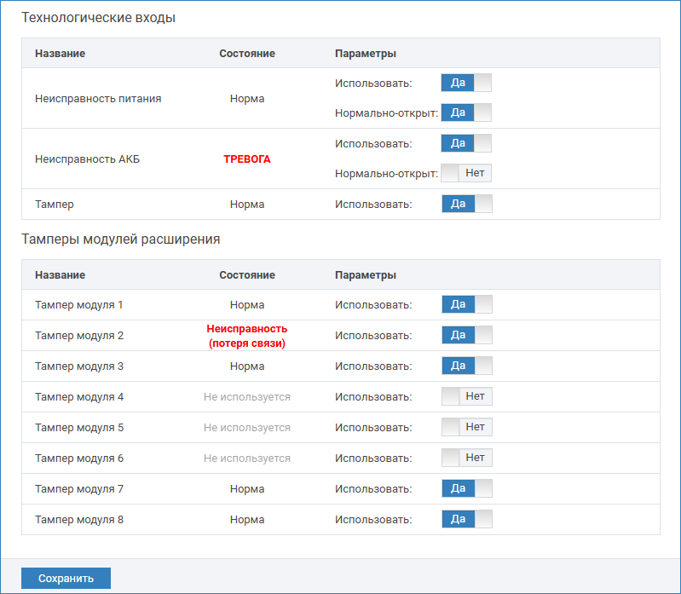
Task: Click the Неисправность (потеря связи) status
Action: (247, 336)
